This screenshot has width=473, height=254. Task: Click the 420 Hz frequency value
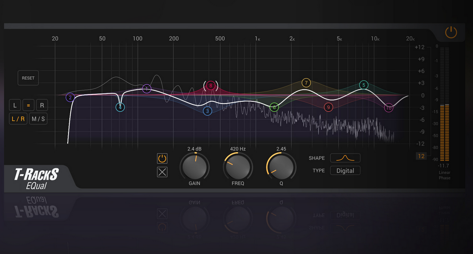click(238, 149)
